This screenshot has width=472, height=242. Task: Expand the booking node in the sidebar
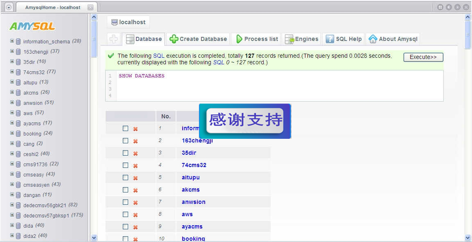tap(12, 133)
